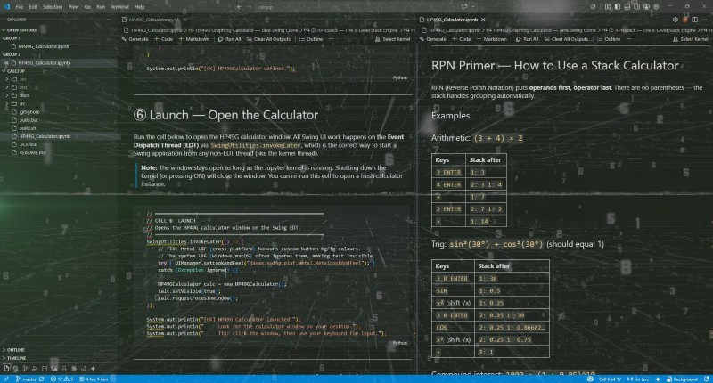The width and height of the screenshot is (713, 383).
Task: Open the dropdown arrow beside the chat icon
Action: click(x=473, y=7)
